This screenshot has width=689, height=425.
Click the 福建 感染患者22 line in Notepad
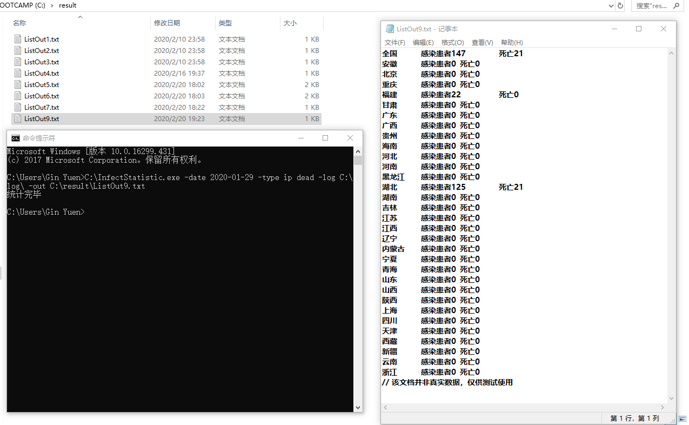(x=450, y=95)
